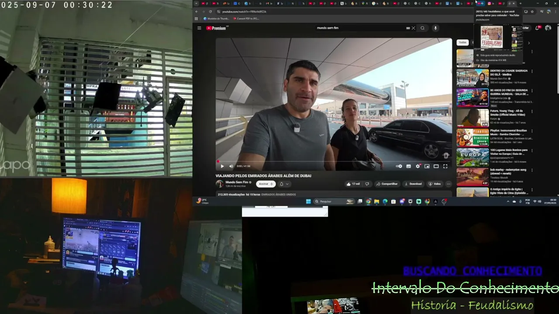
Task: Bookmark this page with star icon
Action: pos(532,12)
